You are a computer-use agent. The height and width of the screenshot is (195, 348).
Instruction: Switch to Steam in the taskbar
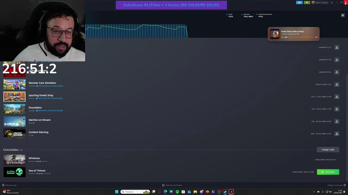[x=225, y=192]
